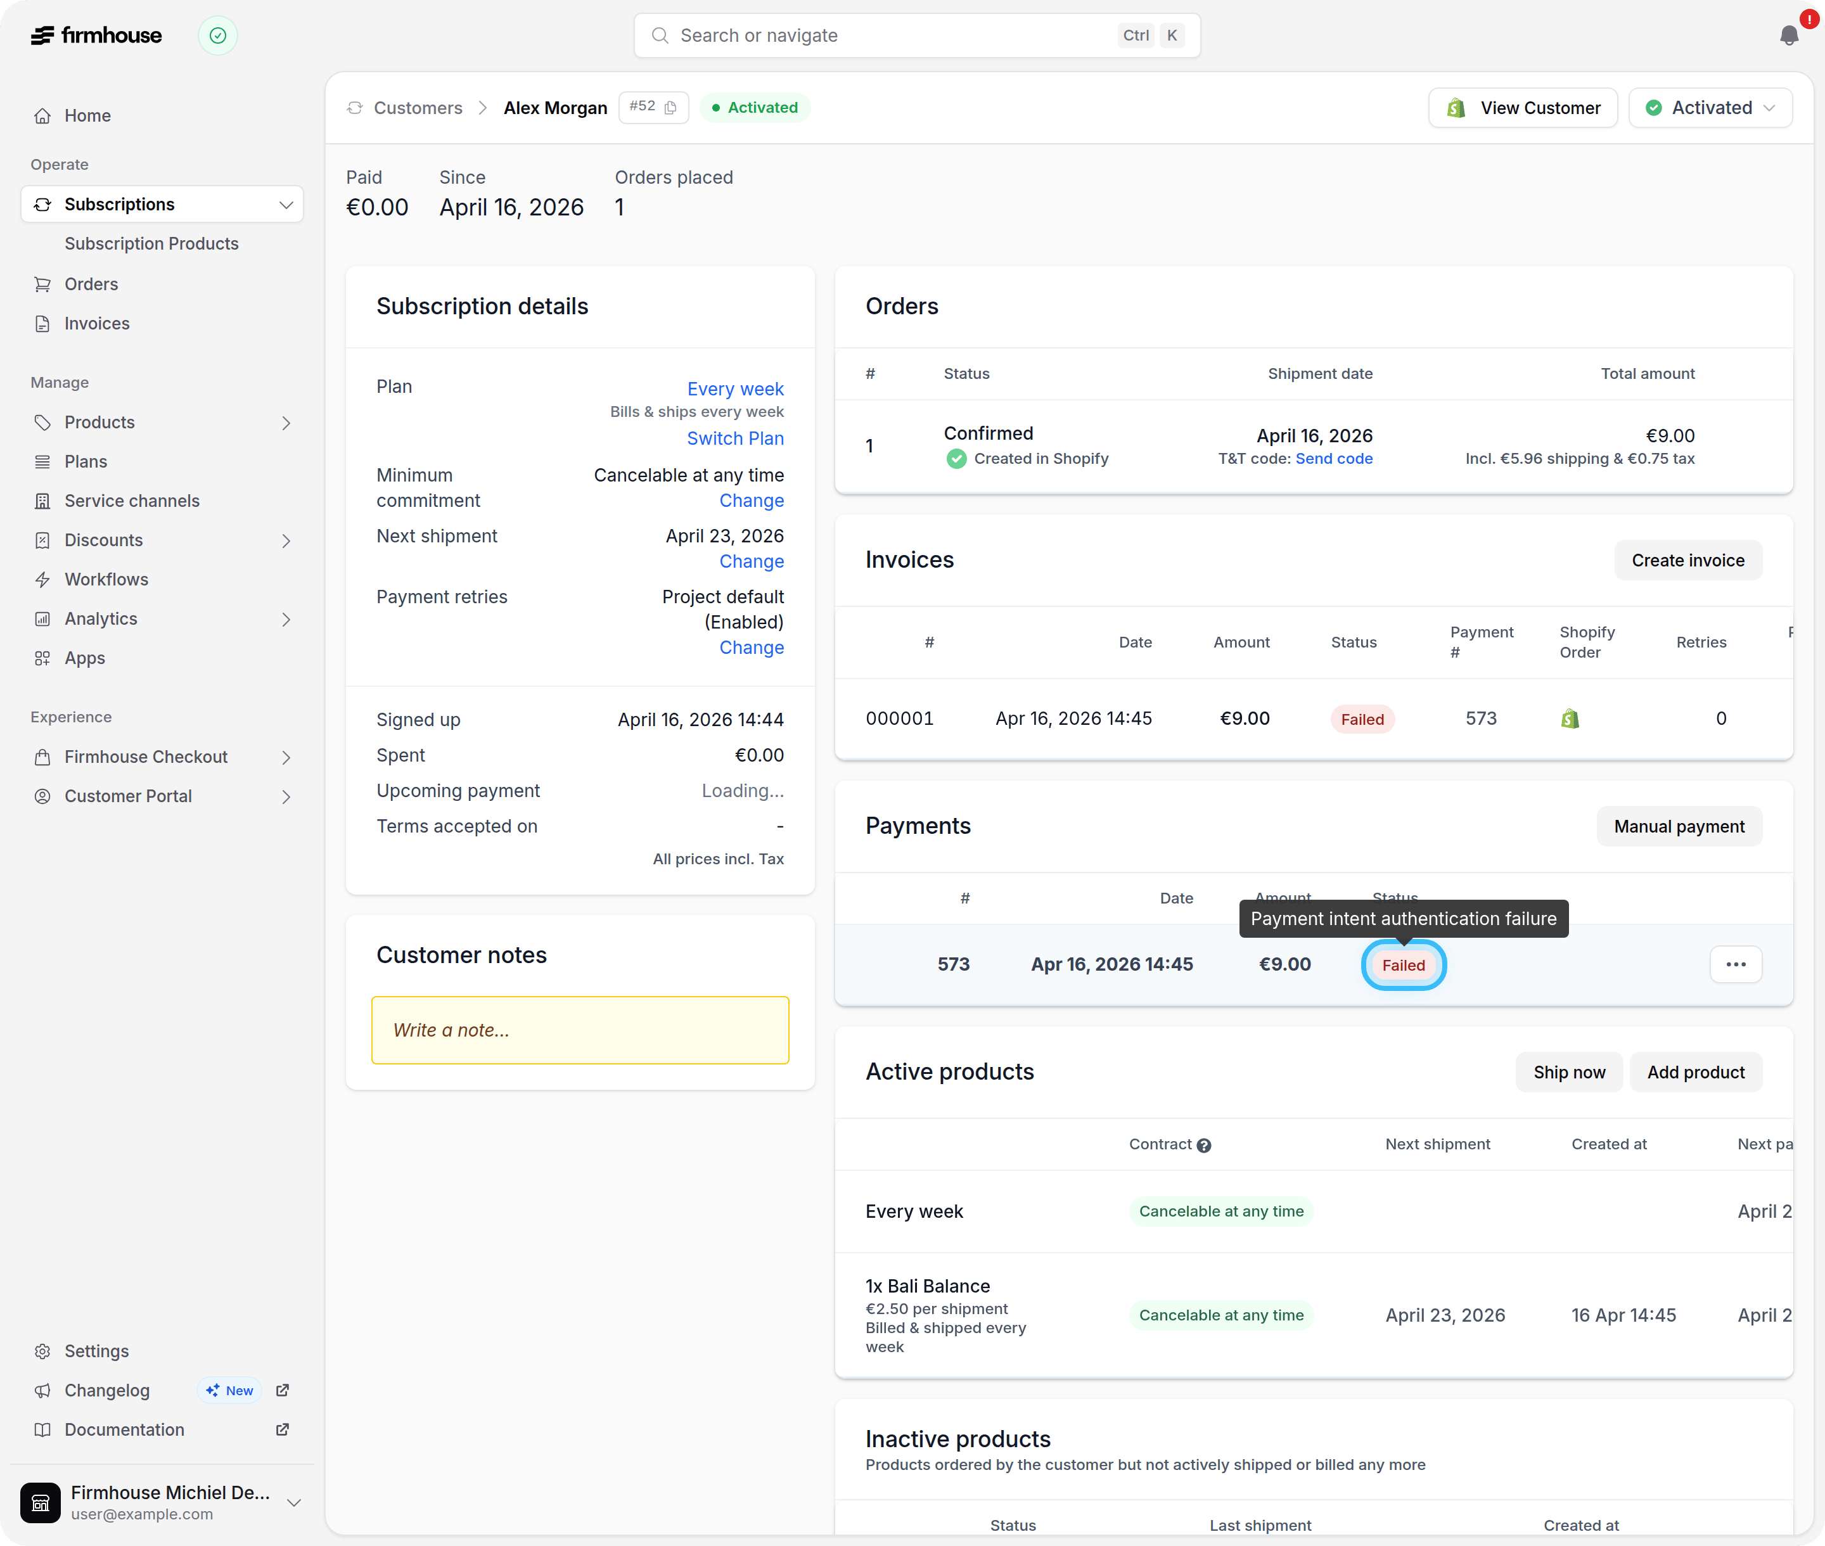The height and width of the screenshot is (1546, 1825).
Task: Open Invoices in the sidebar
Action: (98, 323)
